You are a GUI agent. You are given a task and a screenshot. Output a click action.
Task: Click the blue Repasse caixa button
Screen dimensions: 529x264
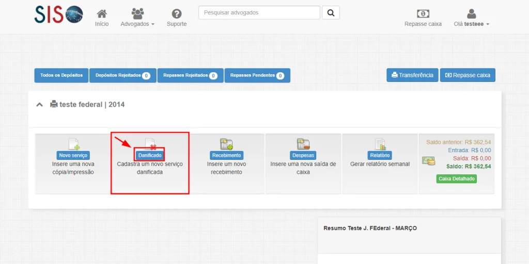(x=468, y=75)
